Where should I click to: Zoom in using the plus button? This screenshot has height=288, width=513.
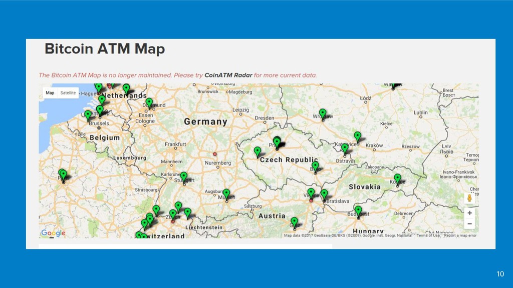point(469,213)
